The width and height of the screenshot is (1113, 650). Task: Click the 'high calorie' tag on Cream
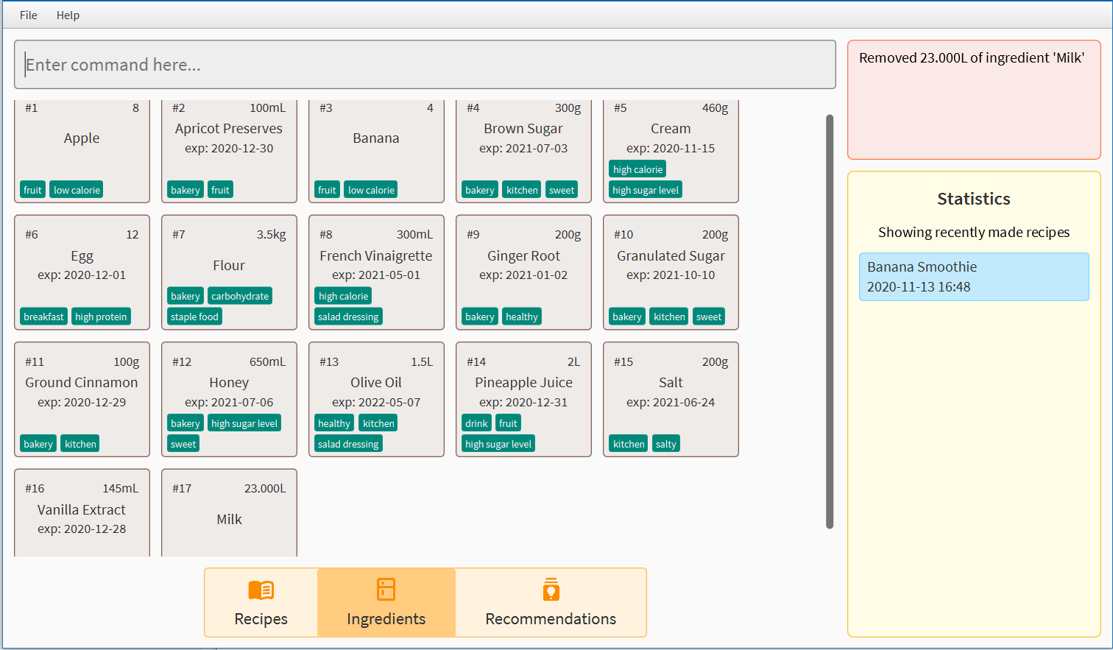click(637, 169)
